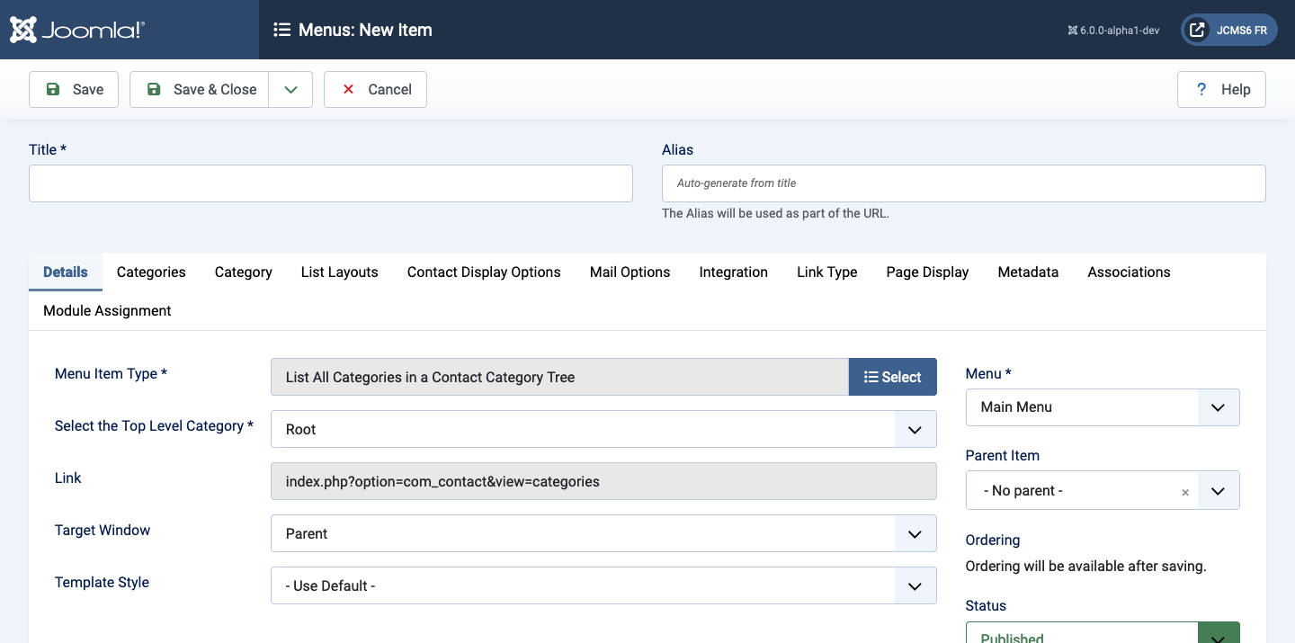The image size is (1295, 643).
Task: Click the text 'Ordering will be available after saving.'
Action: [1085, 567]
